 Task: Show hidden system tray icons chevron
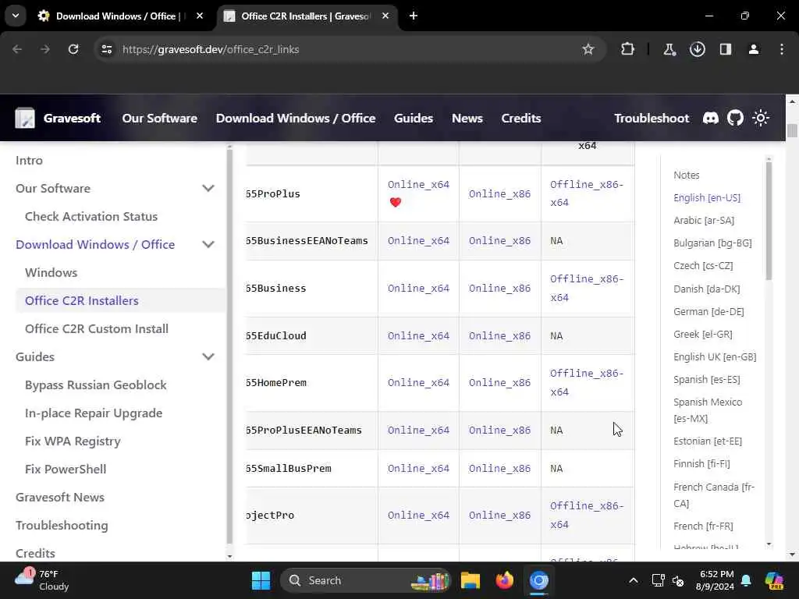pos(633,580)
